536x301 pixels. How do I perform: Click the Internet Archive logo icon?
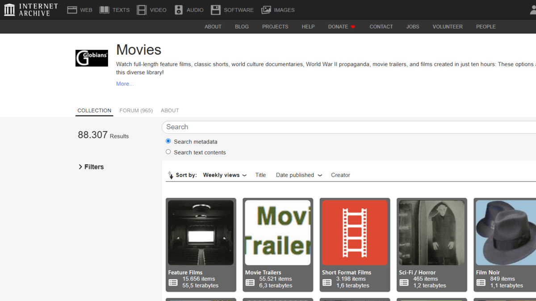(x=9, y=10)
